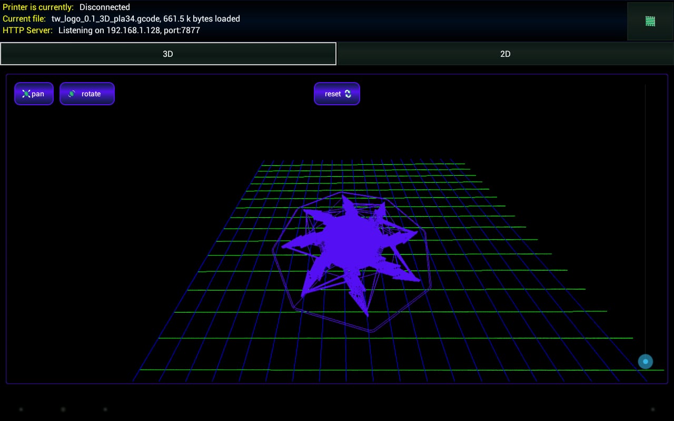Click the 'Current file:' label
Screen dimensions: 674x421
tap(24, 19)
